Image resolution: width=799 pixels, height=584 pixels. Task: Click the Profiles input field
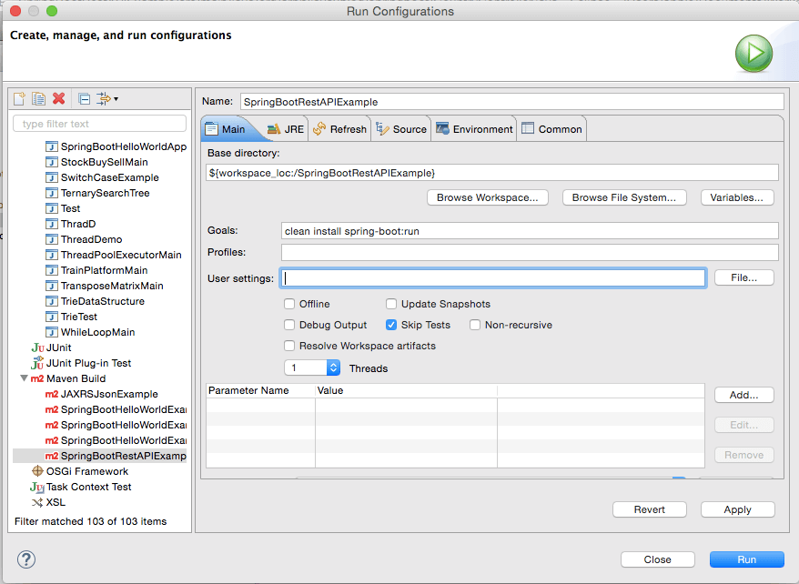[530, 253]
